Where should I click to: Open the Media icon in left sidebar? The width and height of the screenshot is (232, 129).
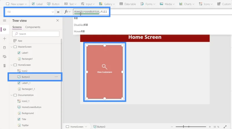5,57
